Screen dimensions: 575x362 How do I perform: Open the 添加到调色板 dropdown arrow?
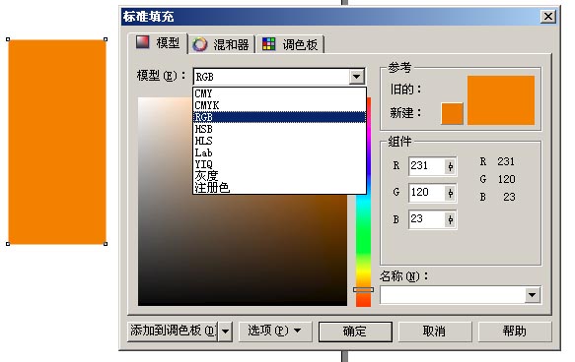click(x=225, y=332)
